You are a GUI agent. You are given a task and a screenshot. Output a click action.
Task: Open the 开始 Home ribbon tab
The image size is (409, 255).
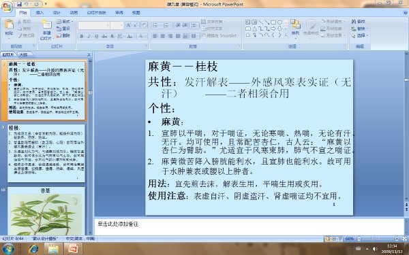[23, 12]
